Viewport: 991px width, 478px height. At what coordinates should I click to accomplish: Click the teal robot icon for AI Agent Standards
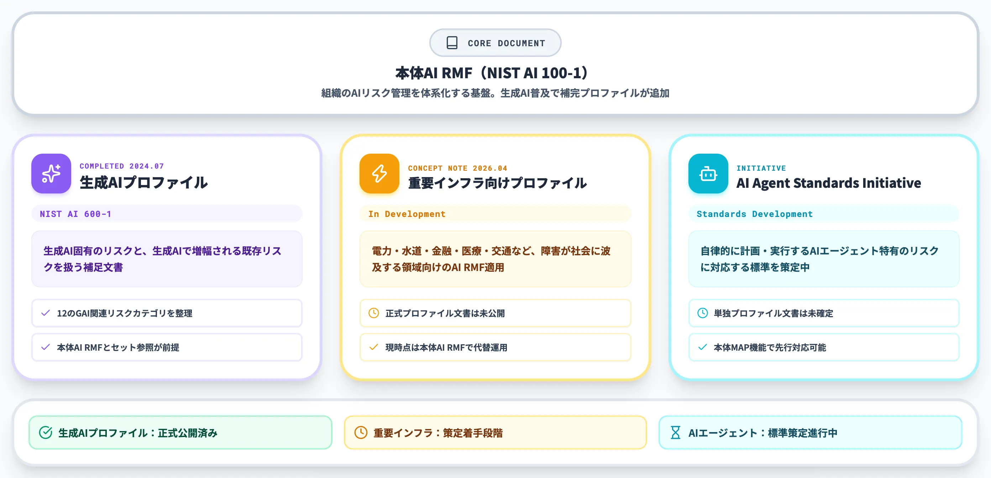[x=708, y=173]
